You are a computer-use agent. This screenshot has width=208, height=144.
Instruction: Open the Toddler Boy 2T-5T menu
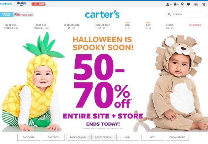click(102, 27)
